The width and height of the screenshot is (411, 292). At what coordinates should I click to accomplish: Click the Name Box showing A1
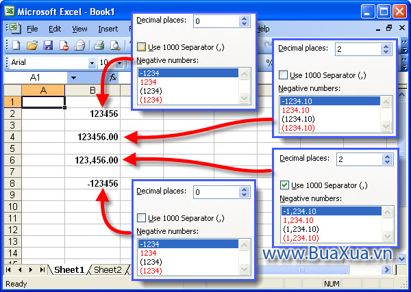[x=36, y=78]
